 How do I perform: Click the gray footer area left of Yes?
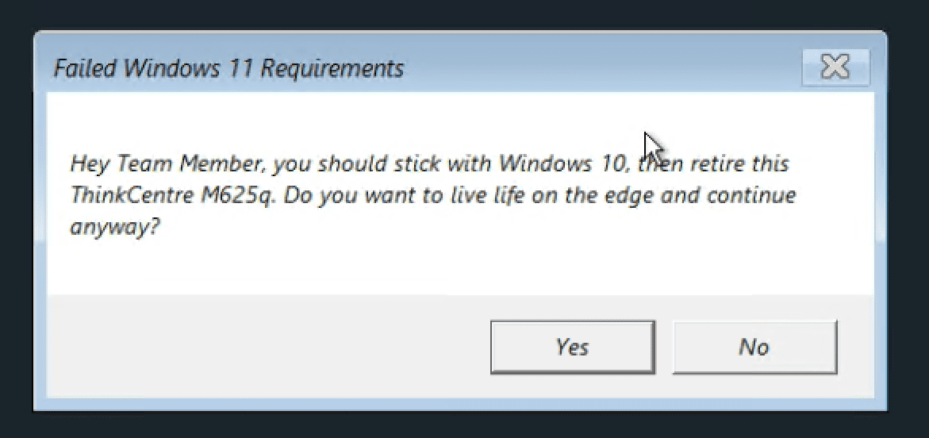click(262, 347)
